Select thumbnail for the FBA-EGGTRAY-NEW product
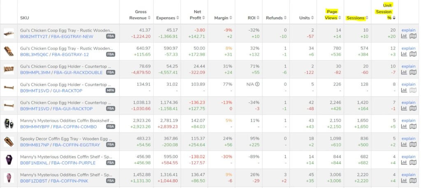The image size is (421, 188). (9, 33)
